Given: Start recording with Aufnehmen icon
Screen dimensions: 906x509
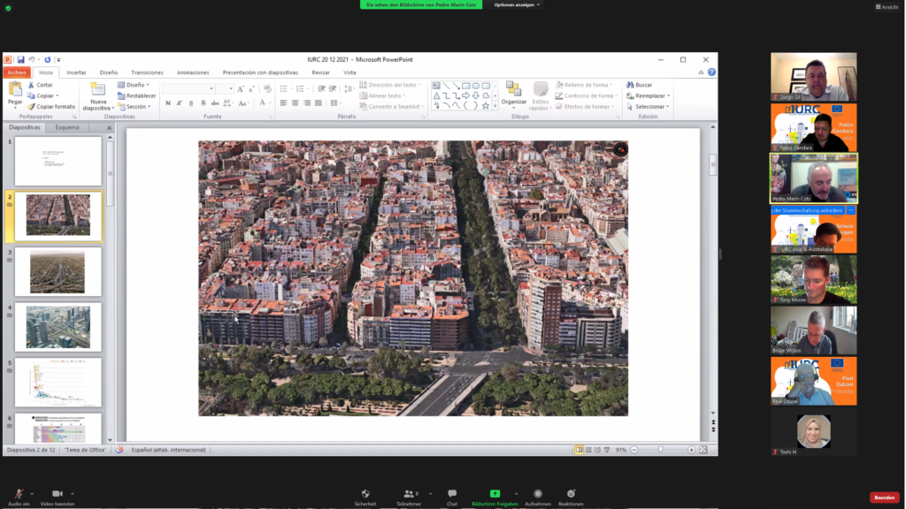Looking at the screenshot, I should [537, 494].
